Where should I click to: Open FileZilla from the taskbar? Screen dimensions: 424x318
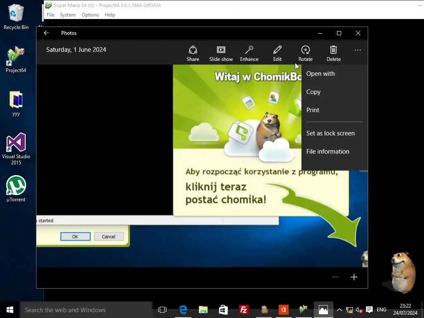click(243, 310)
